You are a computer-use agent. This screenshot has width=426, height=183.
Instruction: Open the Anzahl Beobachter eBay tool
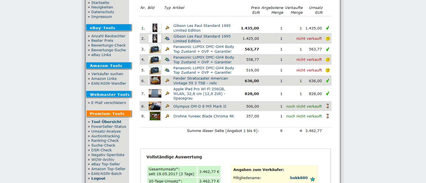(109, 36)
